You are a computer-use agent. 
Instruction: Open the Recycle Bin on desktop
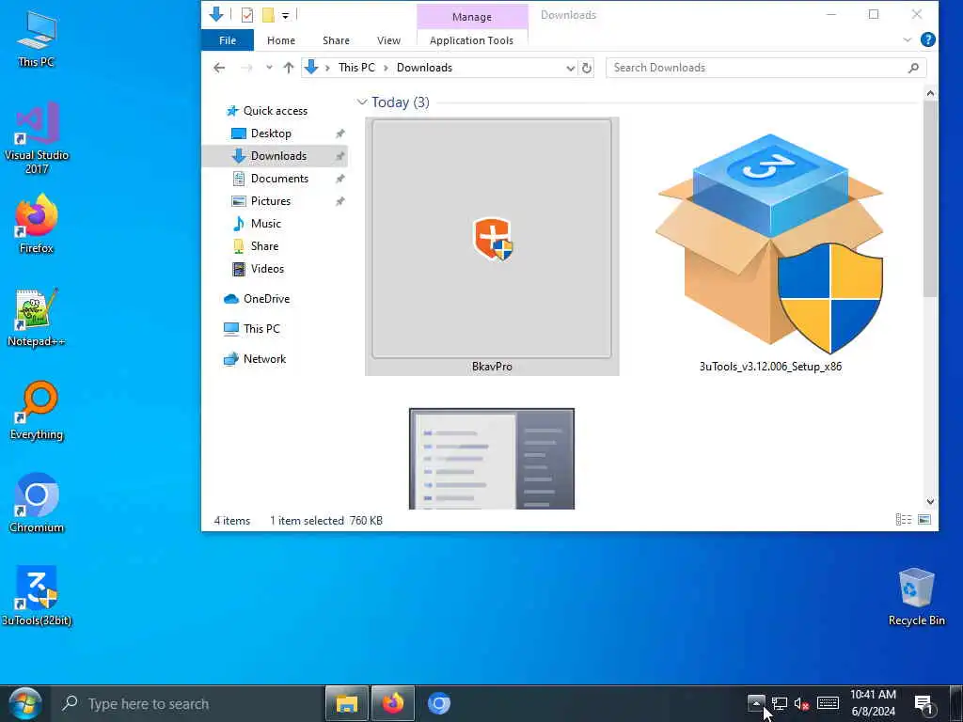(916, 596)
